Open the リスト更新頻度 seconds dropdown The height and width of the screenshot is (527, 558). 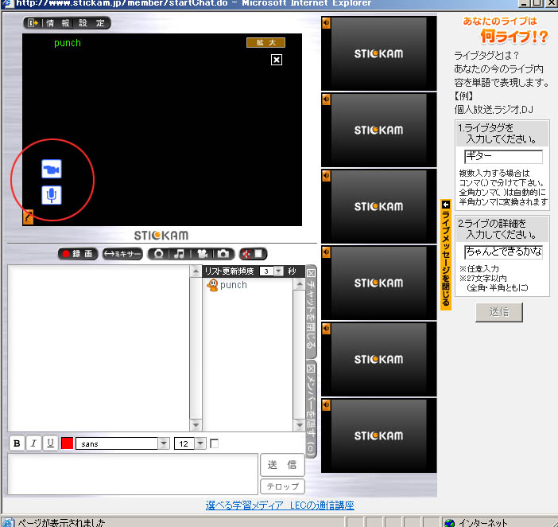point(279,271)
